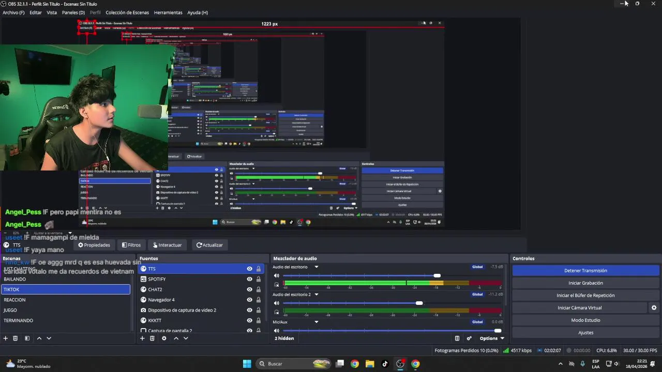Open Colección de Escenas menu

(127, 12)
